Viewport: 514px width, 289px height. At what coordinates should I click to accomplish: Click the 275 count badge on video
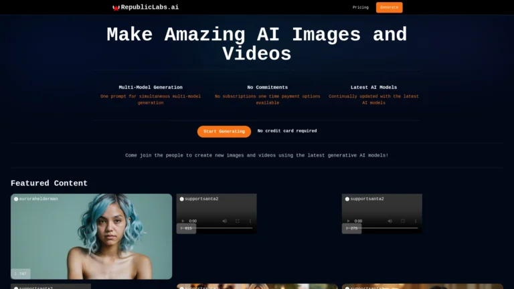(x=351, y=228)
